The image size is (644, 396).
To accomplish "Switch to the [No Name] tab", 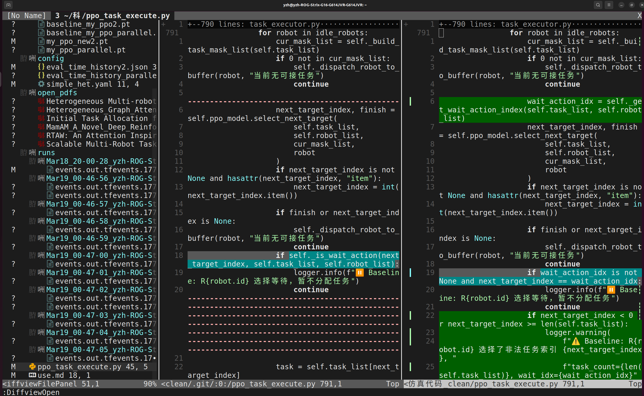I will coord(26,16).
